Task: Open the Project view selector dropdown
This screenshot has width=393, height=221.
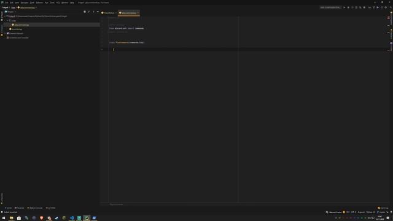Action: tap(10, 12)
